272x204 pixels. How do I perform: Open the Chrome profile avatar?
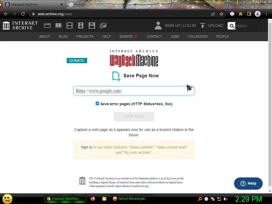(x=258, y=14)
